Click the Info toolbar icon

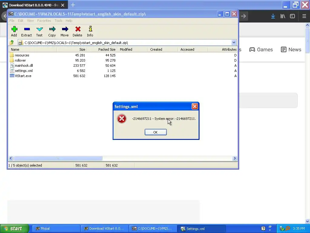coord(90,29)
